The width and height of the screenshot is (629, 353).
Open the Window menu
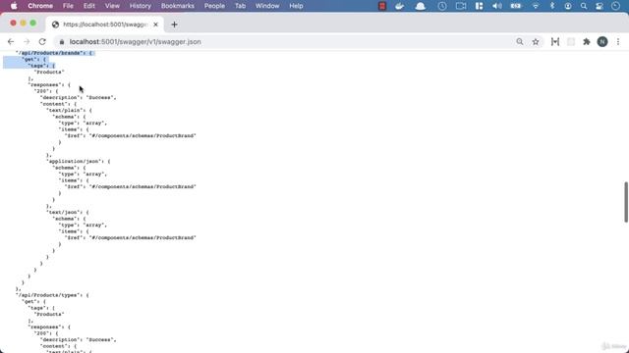tap(267, 6)
